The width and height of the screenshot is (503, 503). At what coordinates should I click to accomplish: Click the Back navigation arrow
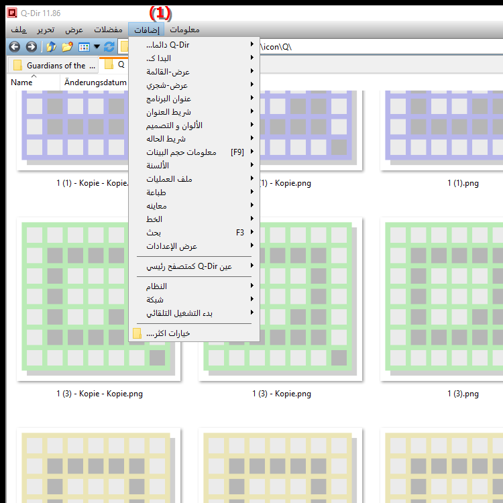click(14, 47)
